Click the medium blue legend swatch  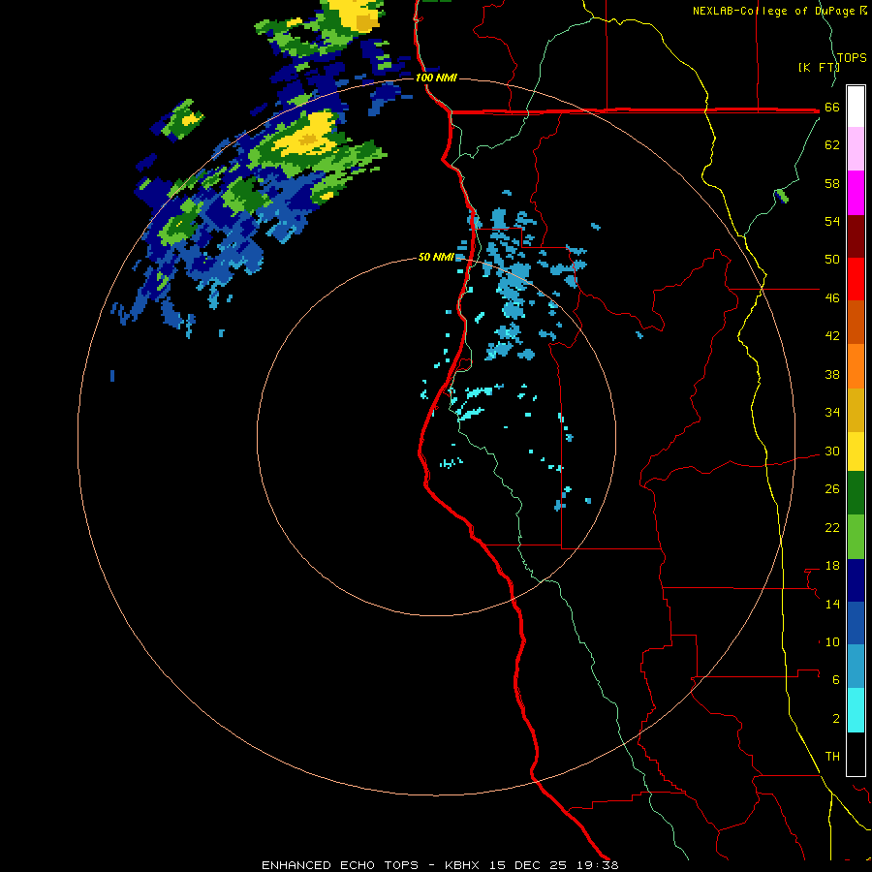(856, 623)
